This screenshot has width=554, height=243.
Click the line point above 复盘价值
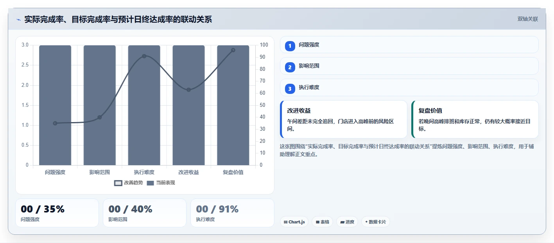(x=233, y=50)
